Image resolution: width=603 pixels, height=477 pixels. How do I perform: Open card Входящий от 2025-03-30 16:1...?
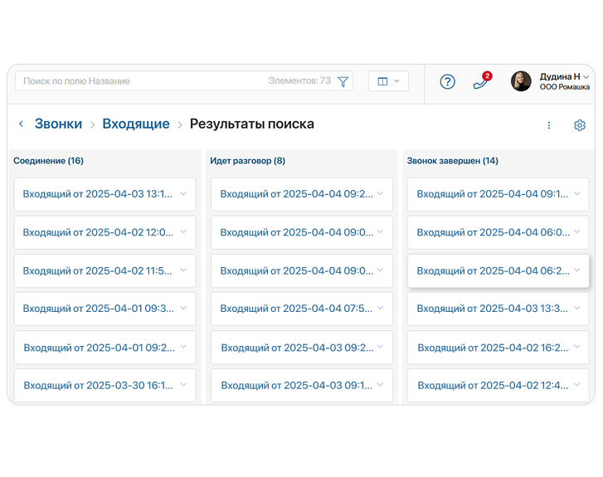tap(105, 386)
